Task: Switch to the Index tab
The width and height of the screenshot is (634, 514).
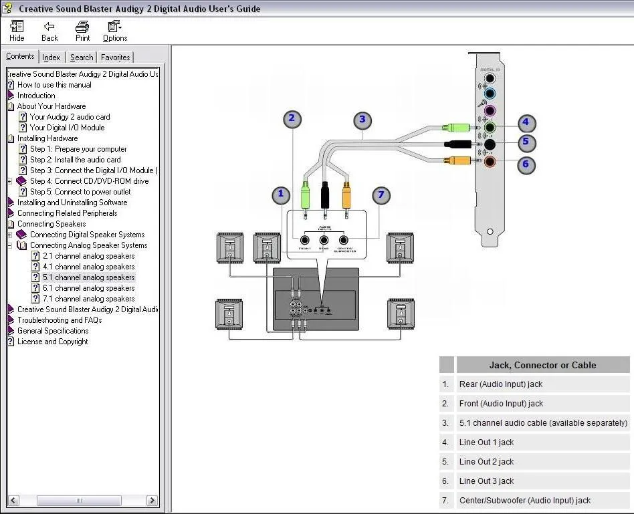Action: click(x=51, y=57)
